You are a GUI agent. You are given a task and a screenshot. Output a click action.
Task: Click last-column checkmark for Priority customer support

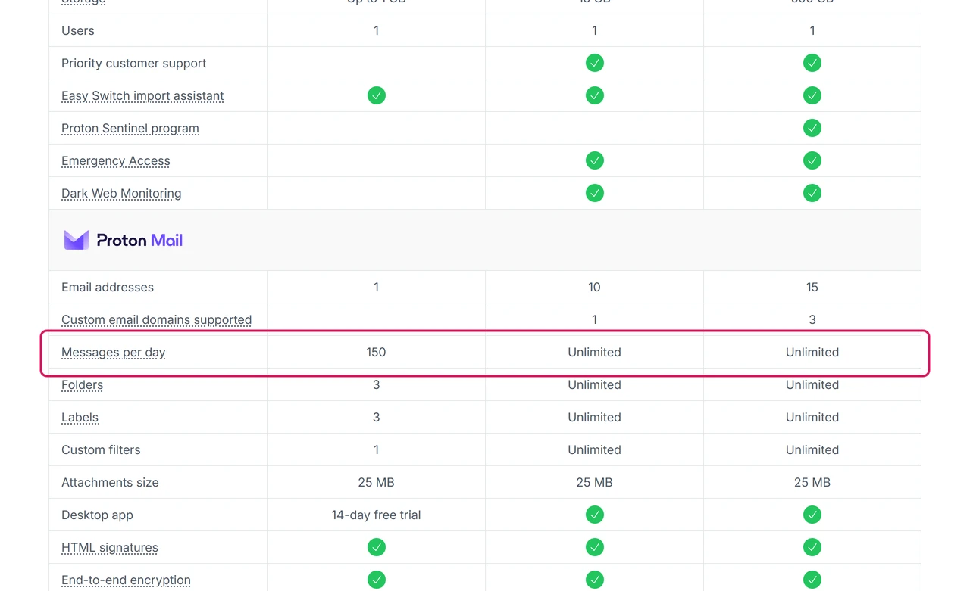[x=812, y=63]
